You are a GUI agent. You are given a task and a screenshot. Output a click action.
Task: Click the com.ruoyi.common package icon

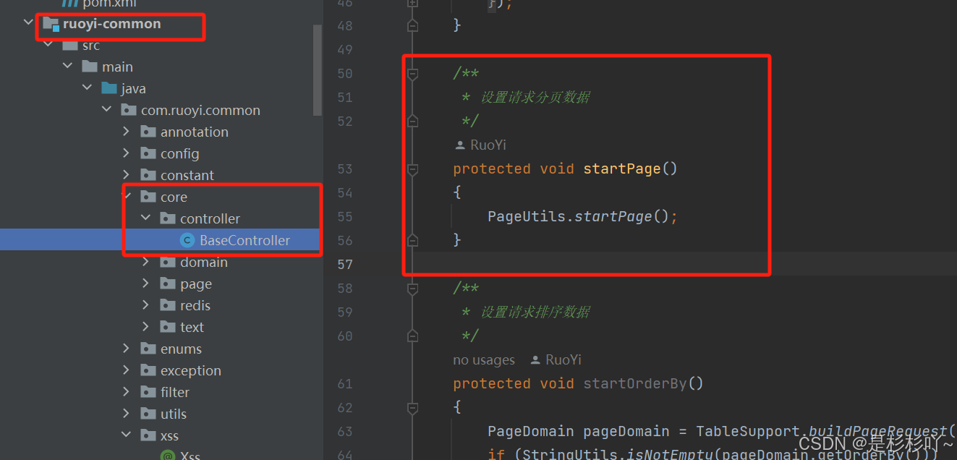(x=128, y=109)
